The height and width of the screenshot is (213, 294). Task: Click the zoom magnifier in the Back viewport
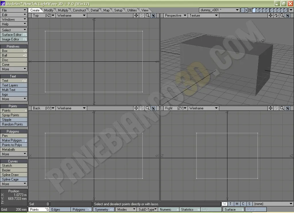148,108
